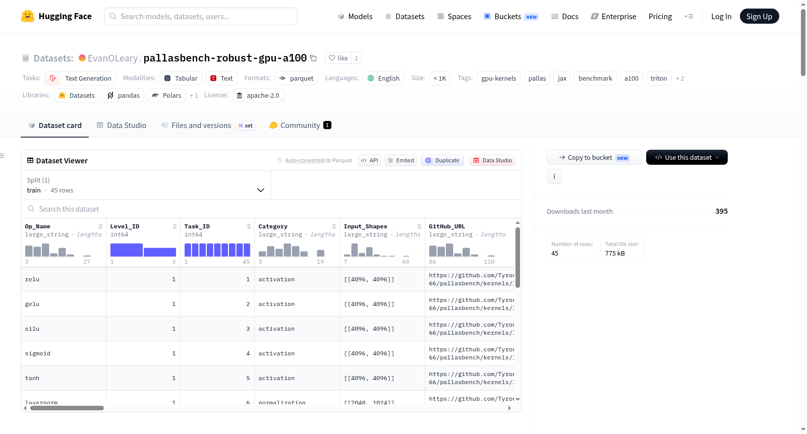This screenshot has height=434, width=807.
Task: Click the table vertical scrollbar
Action: click(x=517, y=257)
